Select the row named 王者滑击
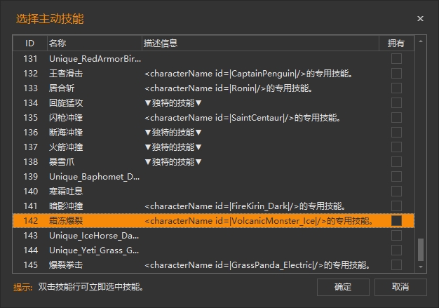Image resolution: width=439 pixels, height=308 pixels. [214, 74]
